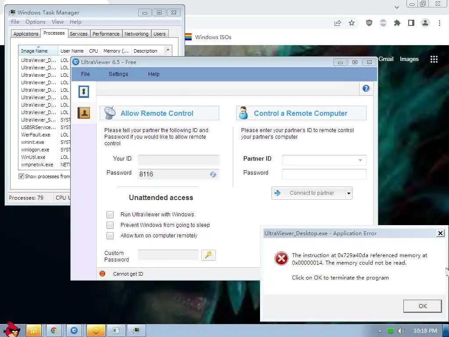The image size is (449, 337).
Task: Select the wmpnetwk.exe process row
Action: (44, 165)
